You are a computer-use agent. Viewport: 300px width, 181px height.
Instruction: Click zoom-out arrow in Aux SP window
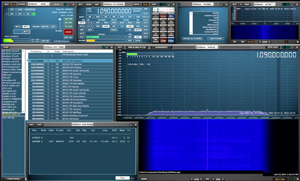tap(260, 42)
